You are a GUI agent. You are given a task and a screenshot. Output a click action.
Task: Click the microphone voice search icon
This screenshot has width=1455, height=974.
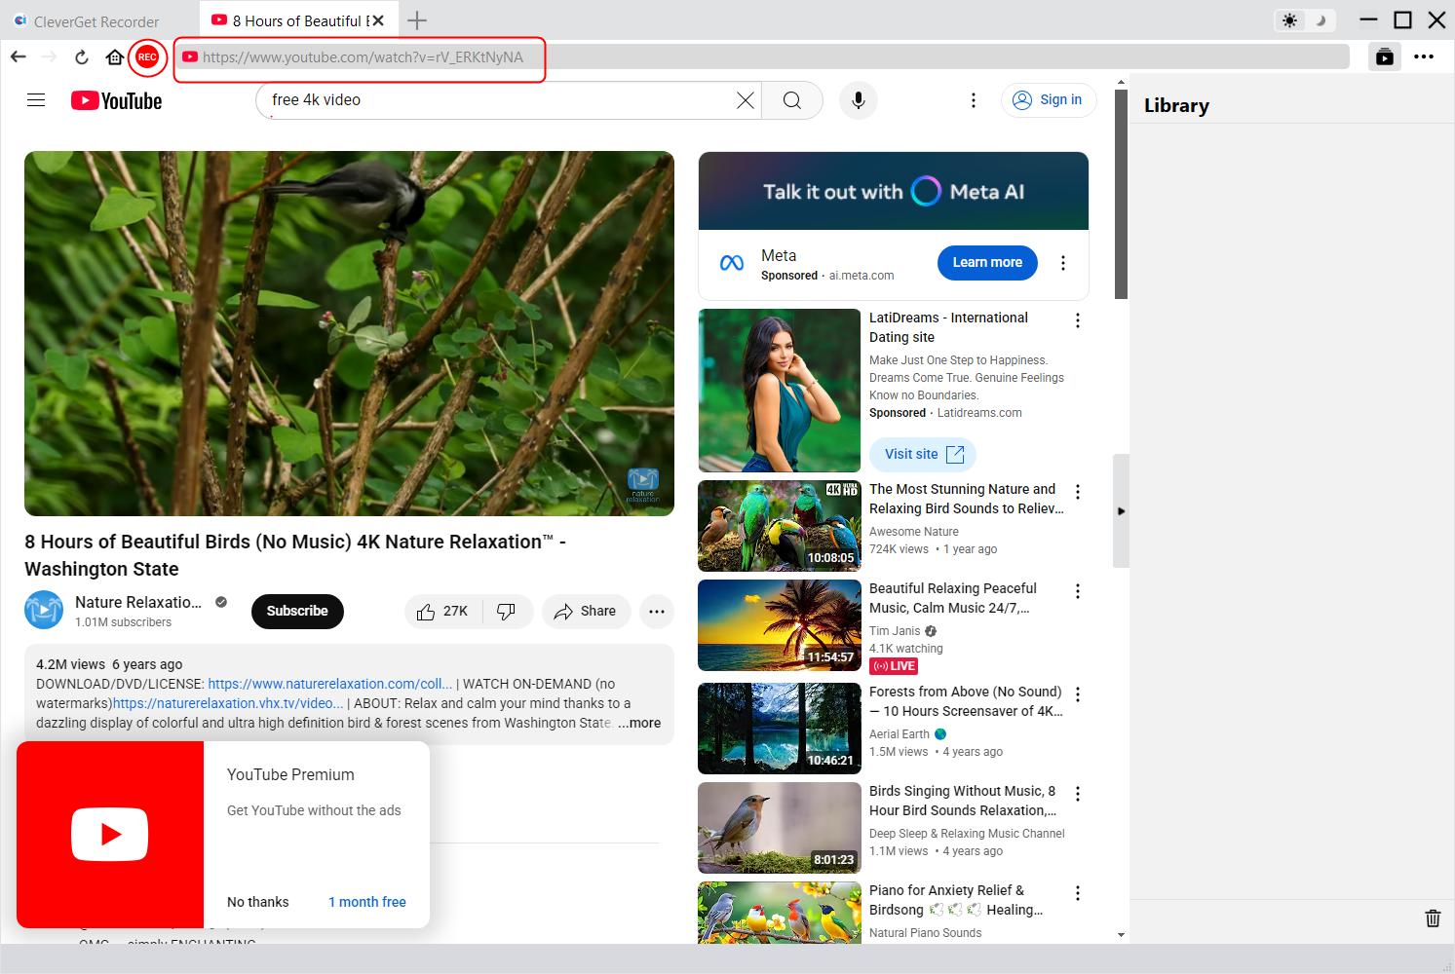click(858, 100)
